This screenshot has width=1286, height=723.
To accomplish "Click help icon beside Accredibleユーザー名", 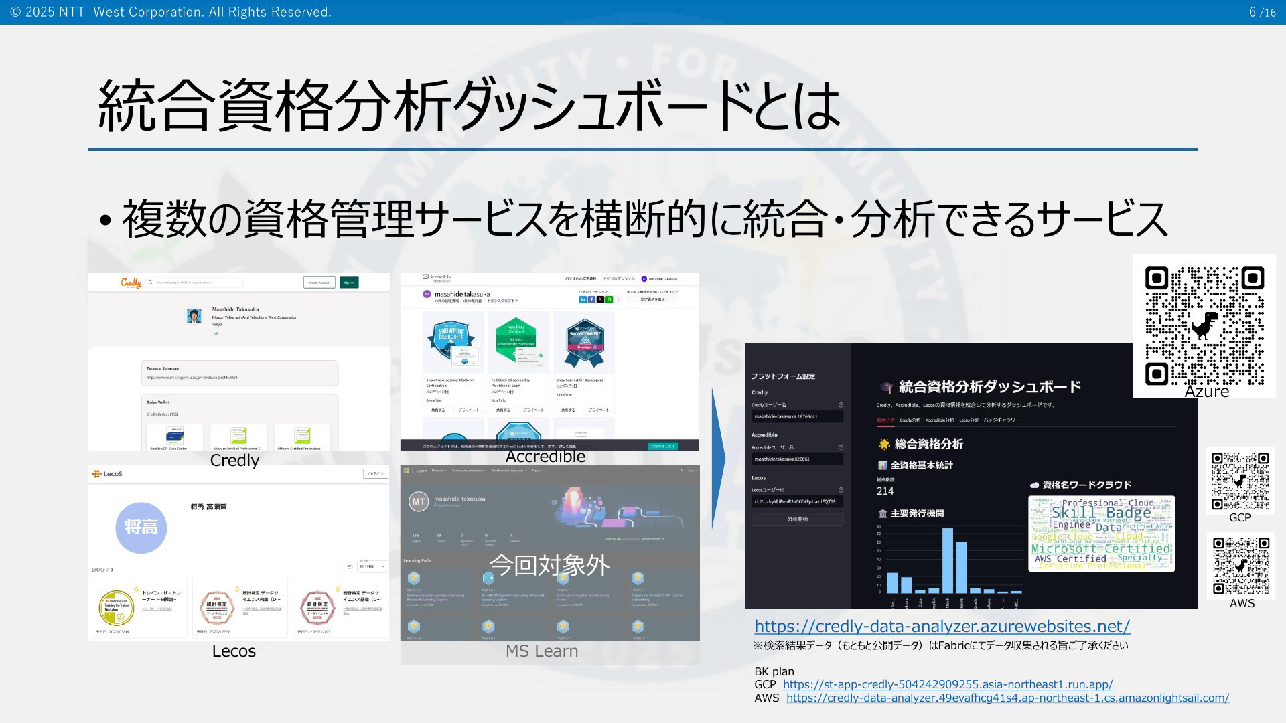I will tap(841, 447).
